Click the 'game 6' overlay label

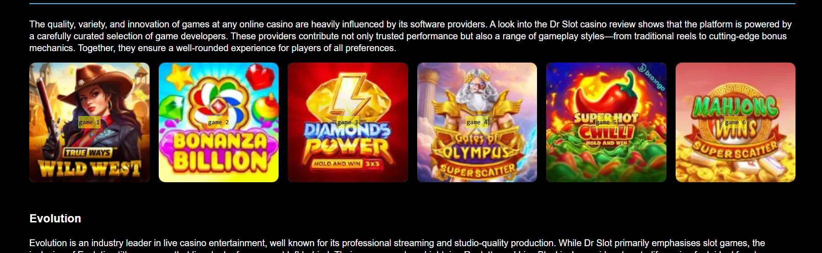(x=736, y=122)
